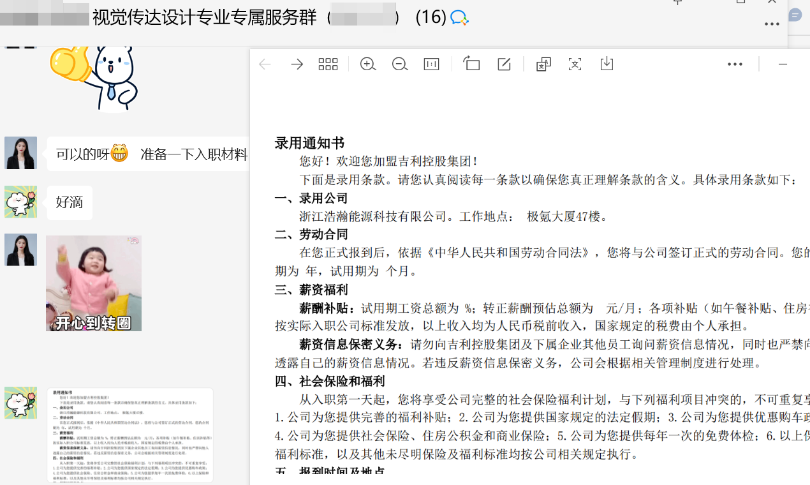This screenshot has height=485, width=810.
Task: Click the thumbs-up bear sticker
Action: [x=94, y=77]
